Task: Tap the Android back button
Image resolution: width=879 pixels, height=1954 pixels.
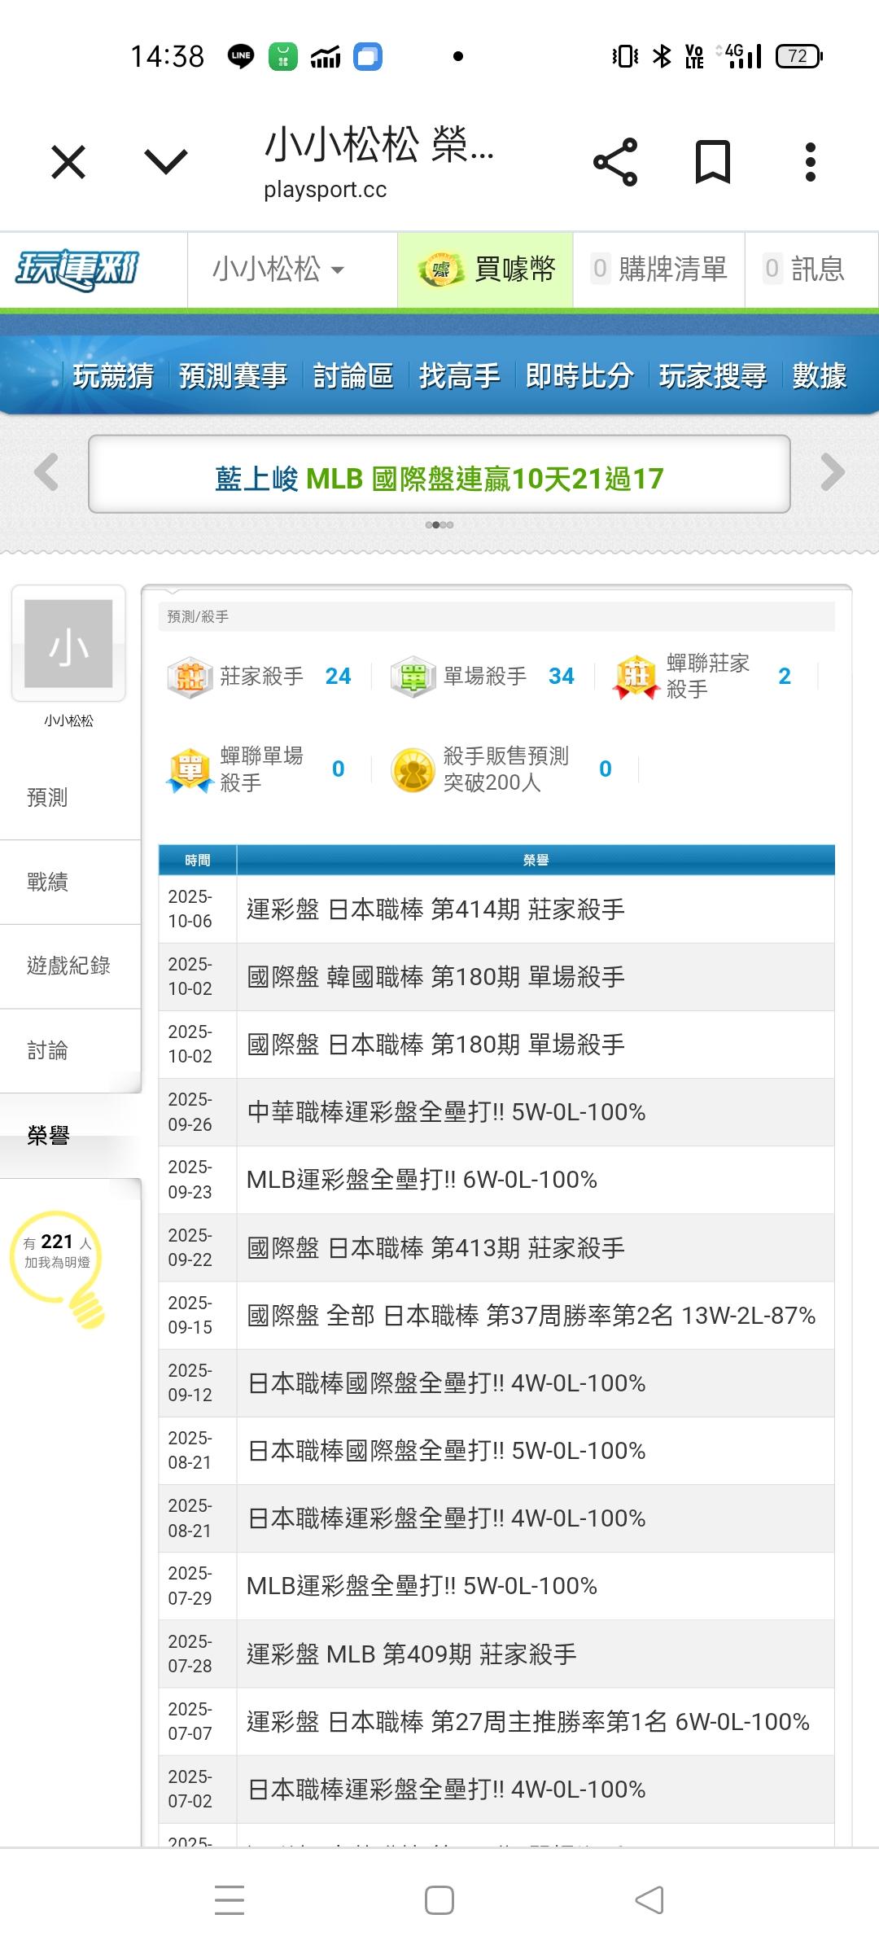Action: tap(649, 1899)
